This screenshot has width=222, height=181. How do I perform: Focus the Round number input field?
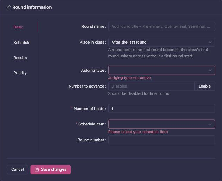click(x=162, y=140)
